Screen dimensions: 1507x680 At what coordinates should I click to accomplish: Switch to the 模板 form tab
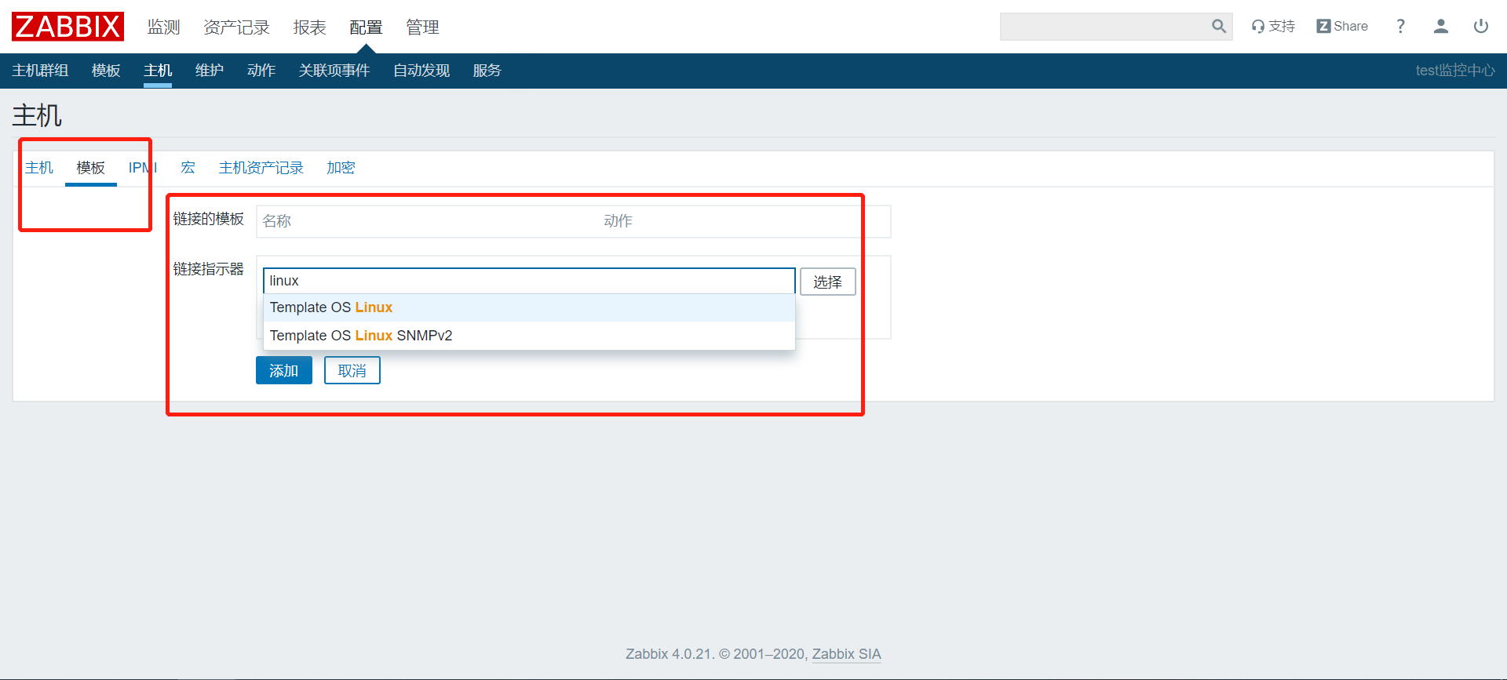(91, 168)
